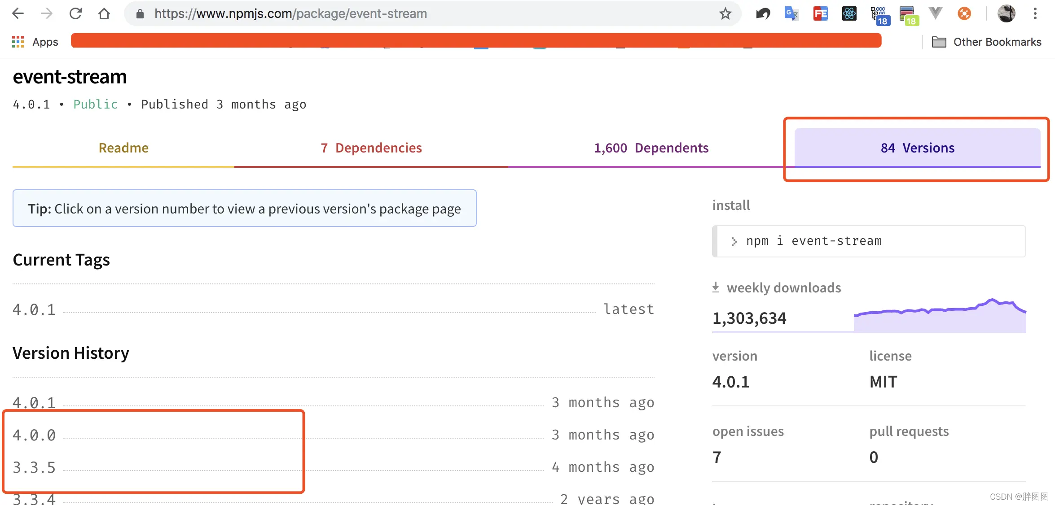Bookmark page with the star icon
1055x505 pixels.
[725, 14]
